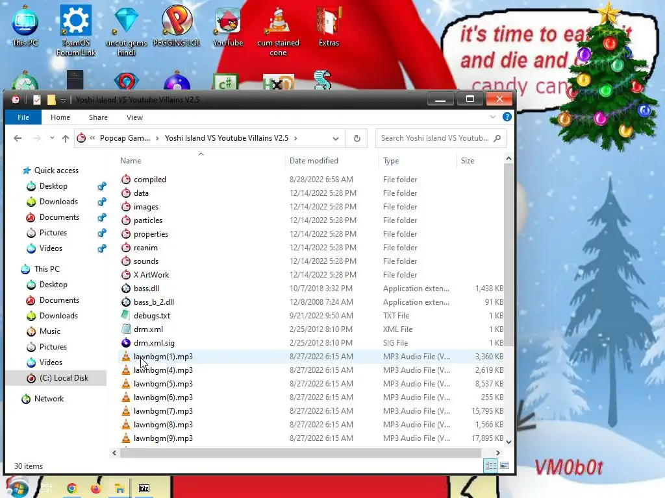This screenshot has height=498, width=665.
Task: Go up one folder level arrow
Action: pyautogui.click(x=66, y=138)
